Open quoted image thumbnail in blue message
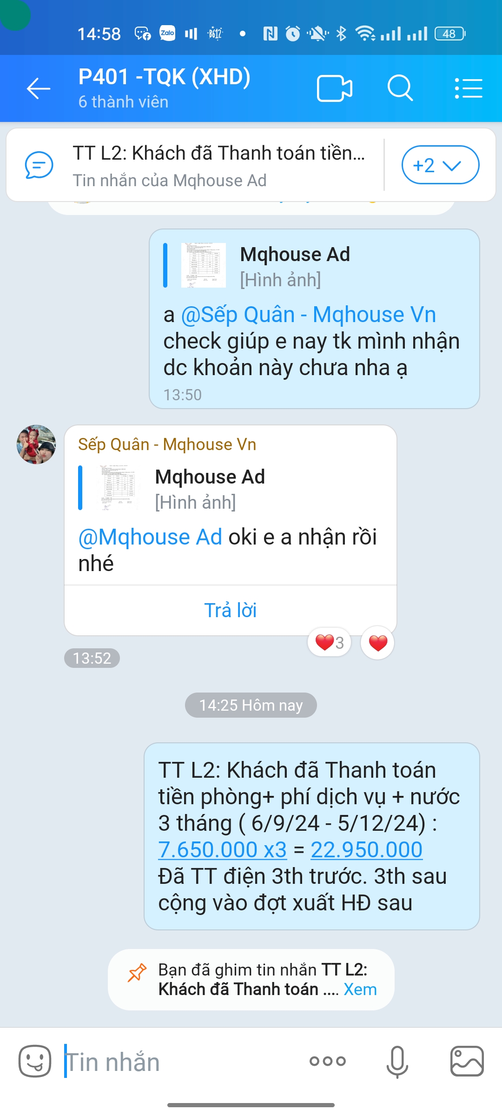The image size is (502, 1117). [x=204, y=265]
